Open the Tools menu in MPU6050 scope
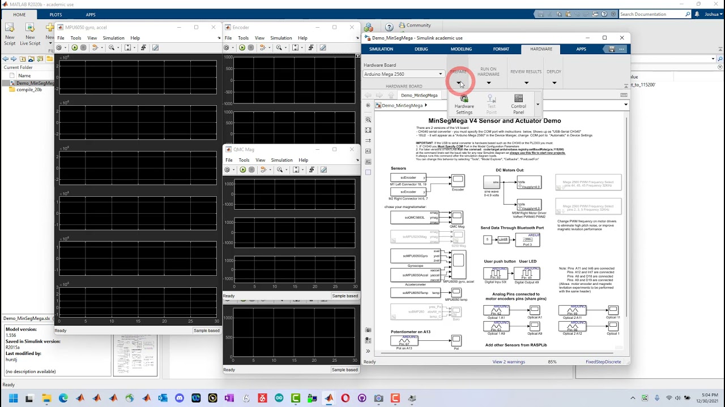725x407 pixels. point(76,38)
